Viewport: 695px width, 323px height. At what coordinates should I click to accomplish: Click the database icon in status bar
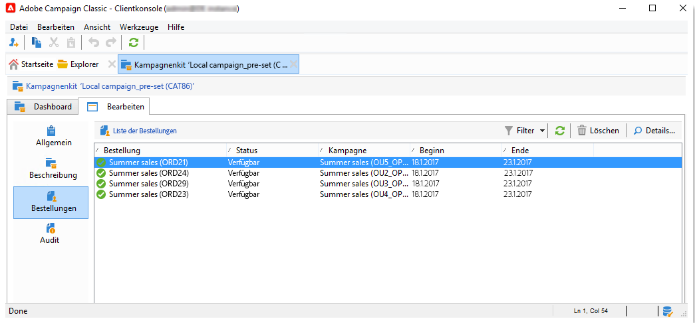tap(668, 311)
